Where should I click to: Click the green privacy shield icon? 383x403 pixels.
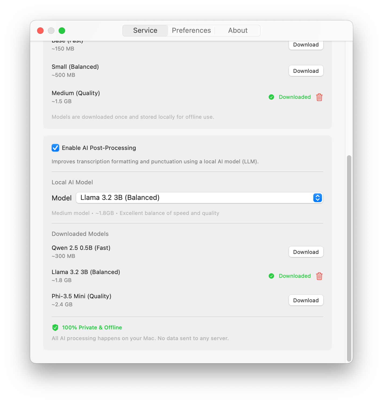click(x=55, y=328)
